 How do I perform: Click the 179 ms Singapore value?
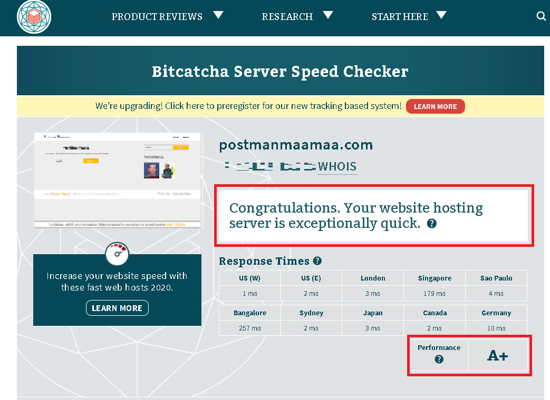pyautogui.click(x=434, y=293)
